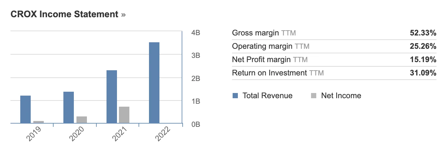The width and height of the screenshot is (445, 160).
Task: Click the 52.33% gross margin value
Action: [x=423, y=33]
